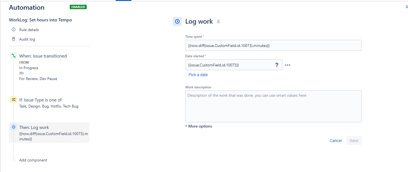Click the 'In Progress' status text
408x172 pixels.
point(29,68)
